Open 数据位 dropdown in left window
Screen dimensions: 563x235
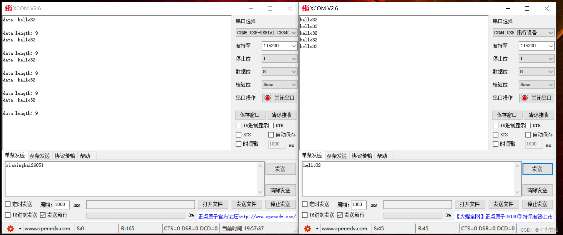[x=280, y=72]
